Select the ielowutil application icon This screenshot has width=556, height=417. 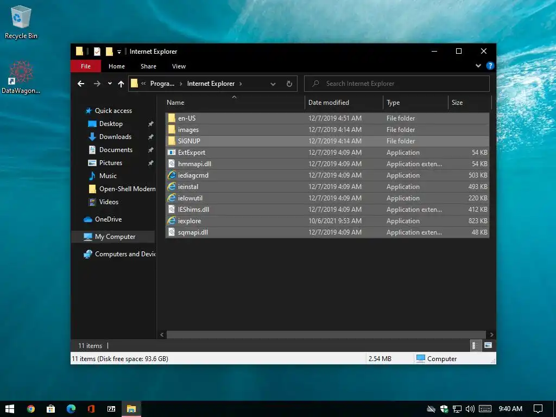172,198
